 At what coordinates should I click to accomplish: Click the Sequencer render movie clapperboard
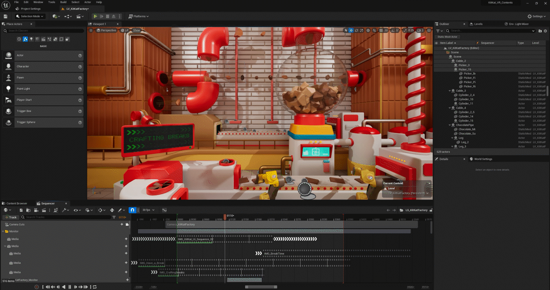tap(44, 210)
